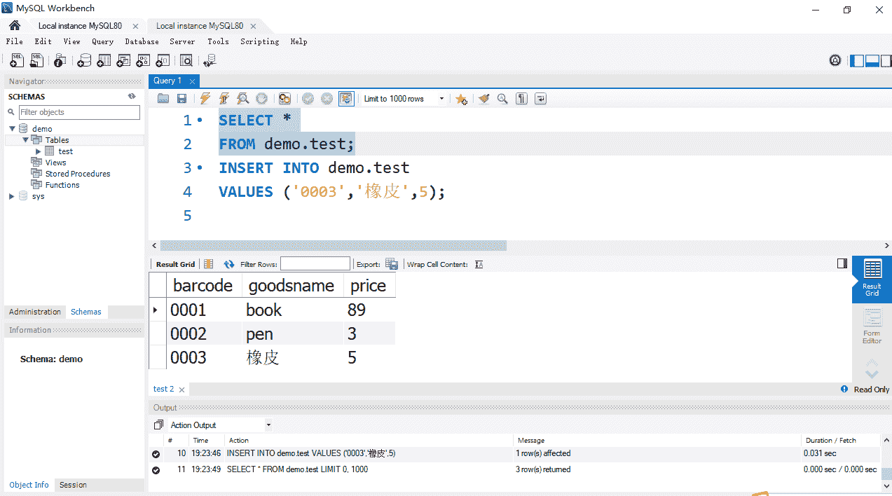Open the Database menu
The image size is (892, 496).
click(x=142, y=41)
